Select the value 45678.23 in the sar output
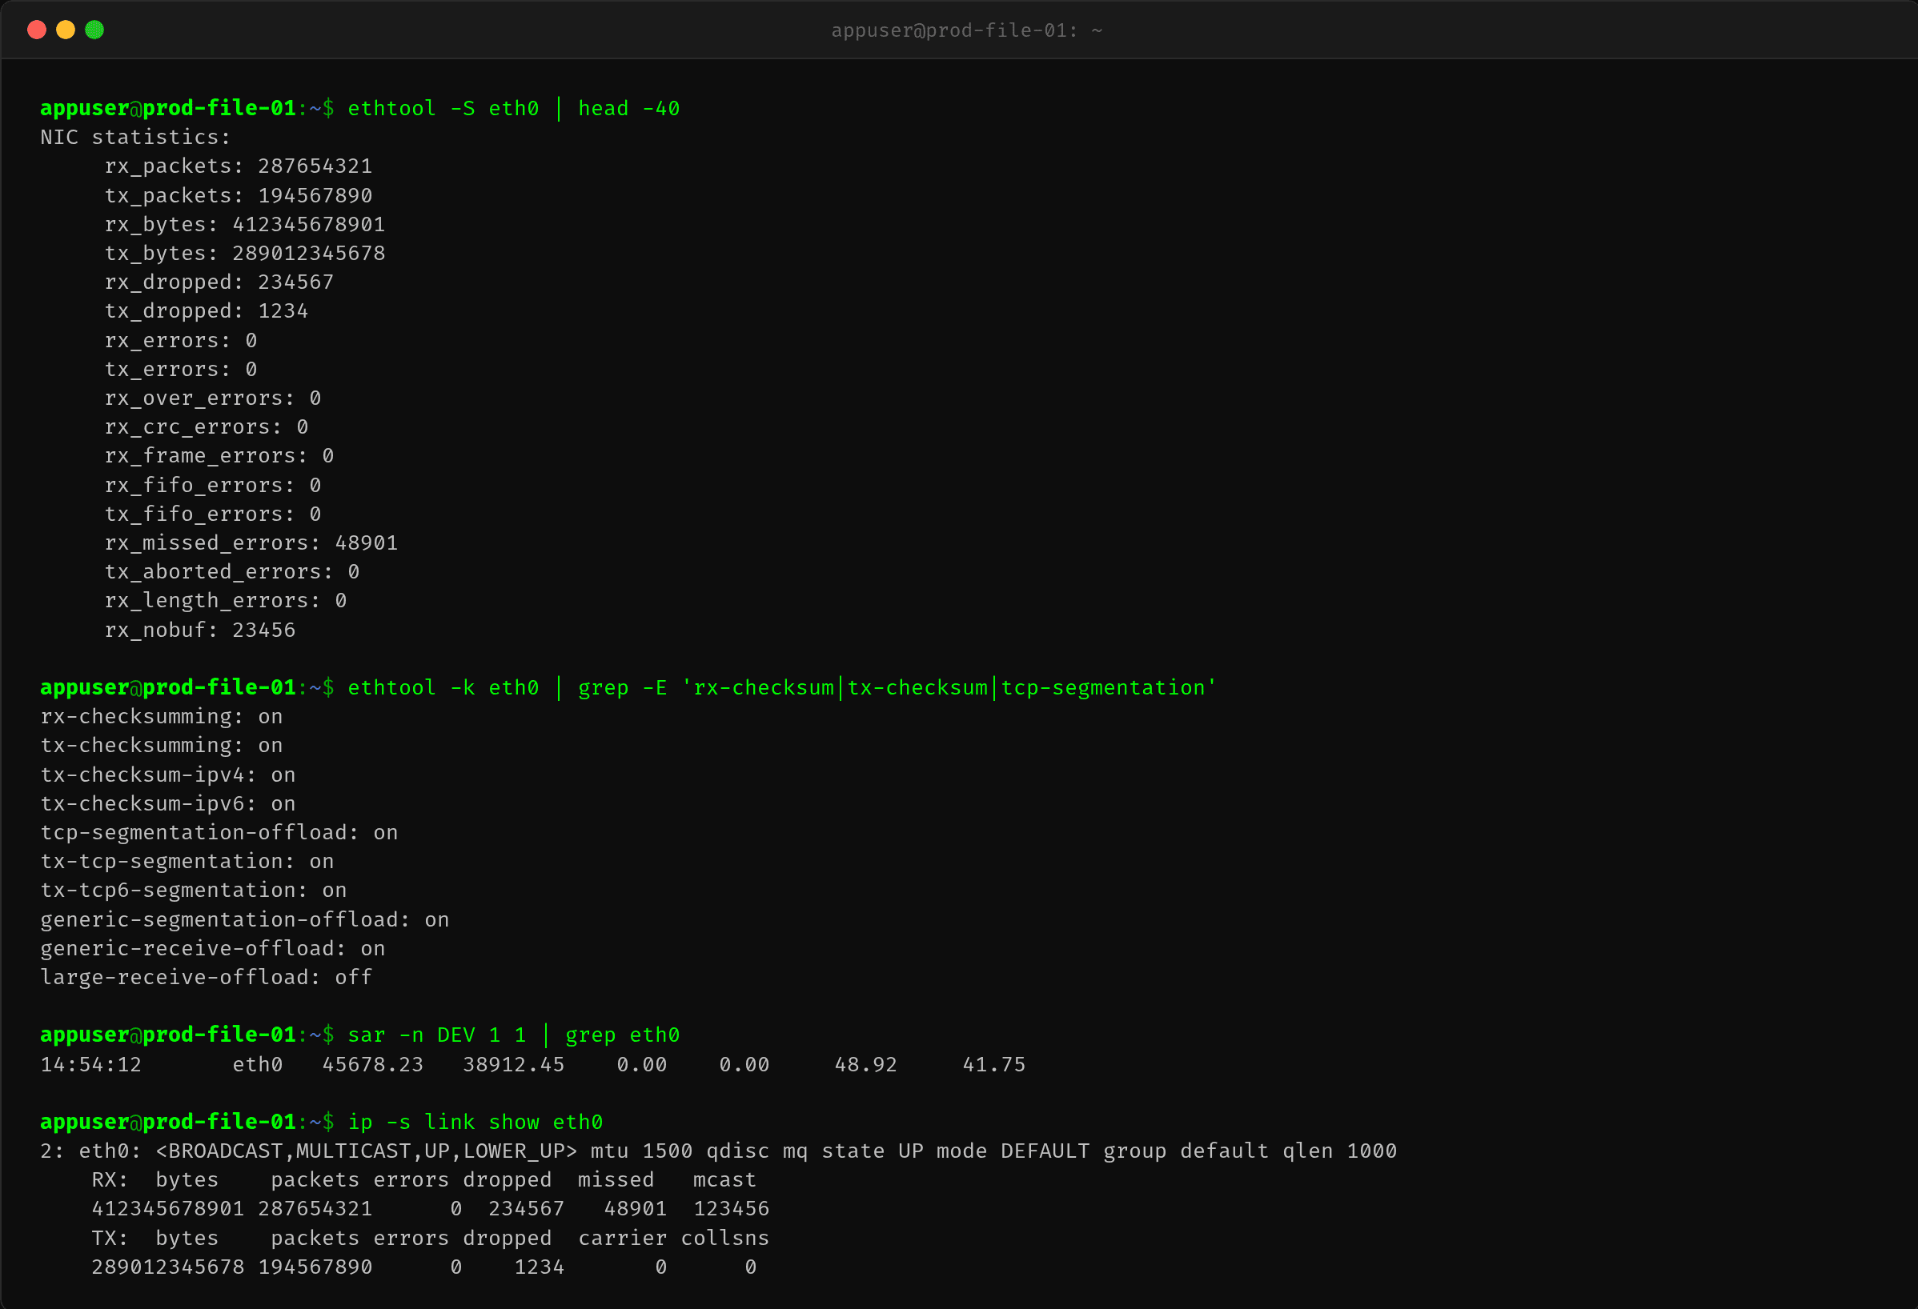 point(373,1064)
